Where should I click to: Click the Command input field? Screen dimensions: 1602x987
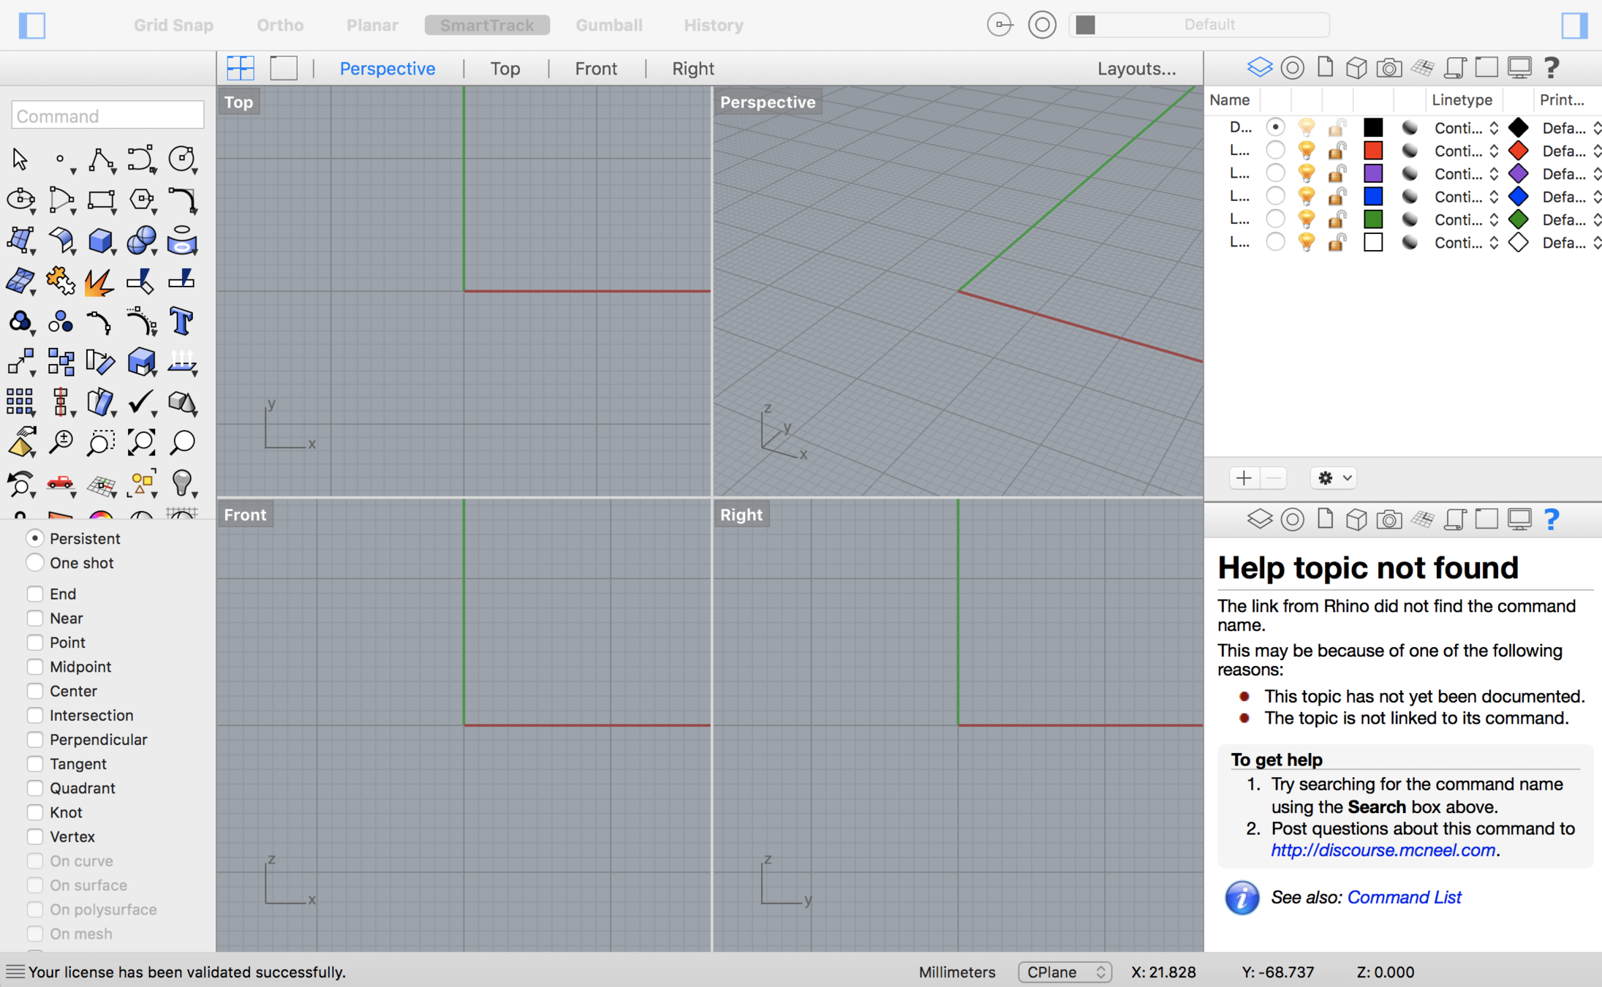pyautogui.click(x=107, y=116)
